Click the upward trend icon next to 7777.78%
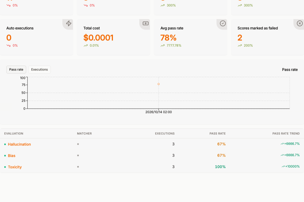Screen dimensions: 304x202 point(163,45)
